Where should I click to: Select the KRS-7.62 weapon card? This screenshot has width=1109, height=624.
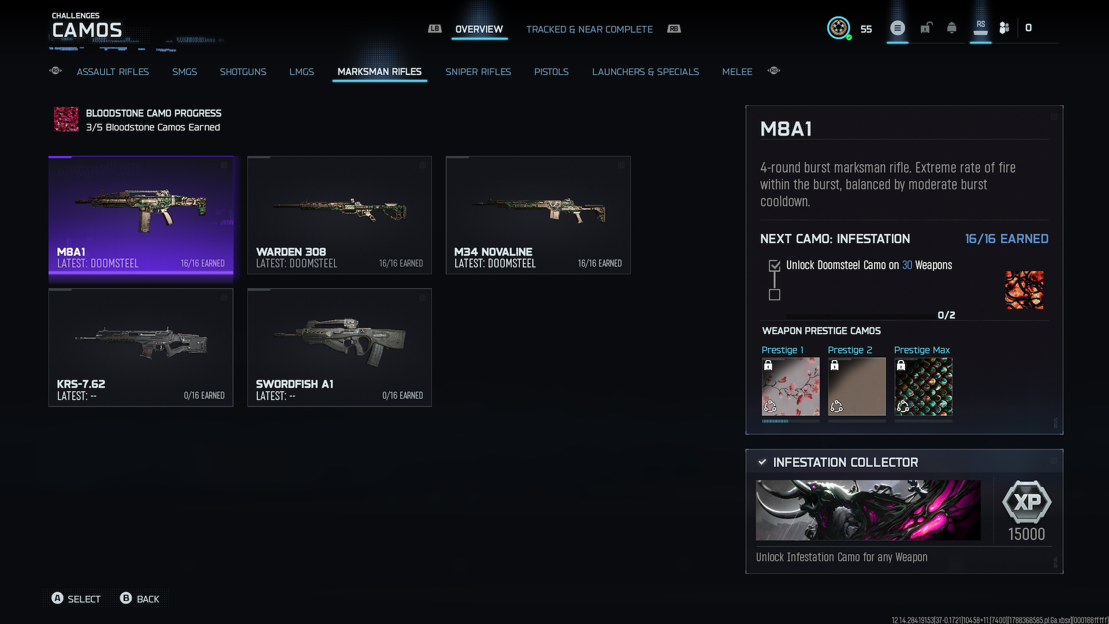click(141, 347)
